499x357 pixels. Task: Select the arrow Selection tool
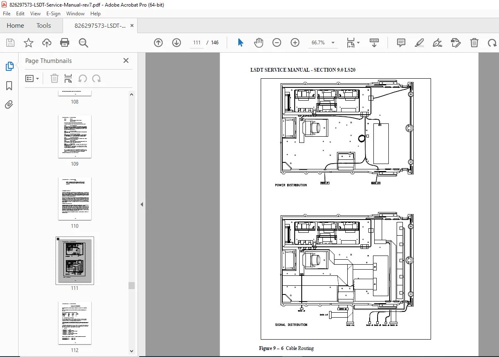tap(240, 43)
